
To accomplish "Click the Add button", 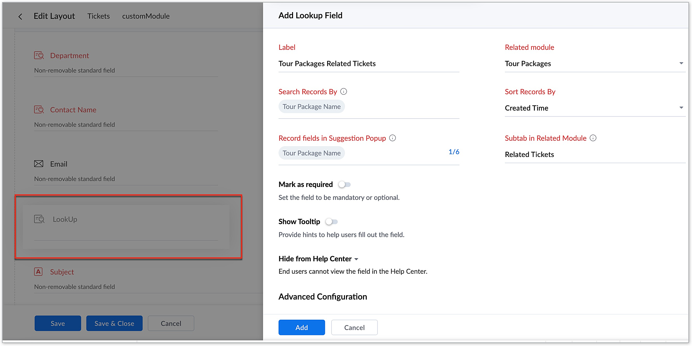I will pyautogui.click(x=301, y=327).
